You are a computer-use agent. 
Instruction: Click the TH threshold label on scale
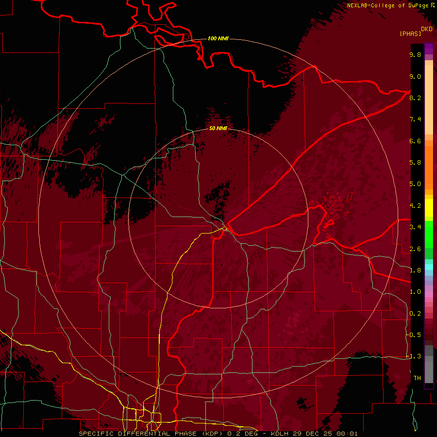pos(417,378)
